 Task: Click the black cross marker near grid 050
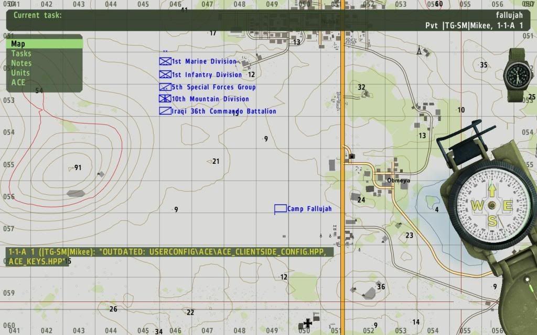pyautogui.click(x=307, y=322)
